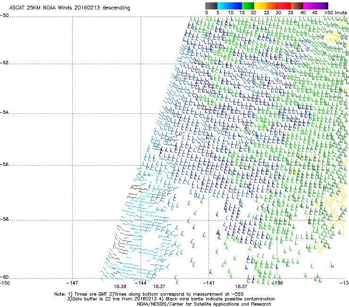Click the NOAA/NESDIS Center credit line
349x307 pixels.
(x=204, y=304)
